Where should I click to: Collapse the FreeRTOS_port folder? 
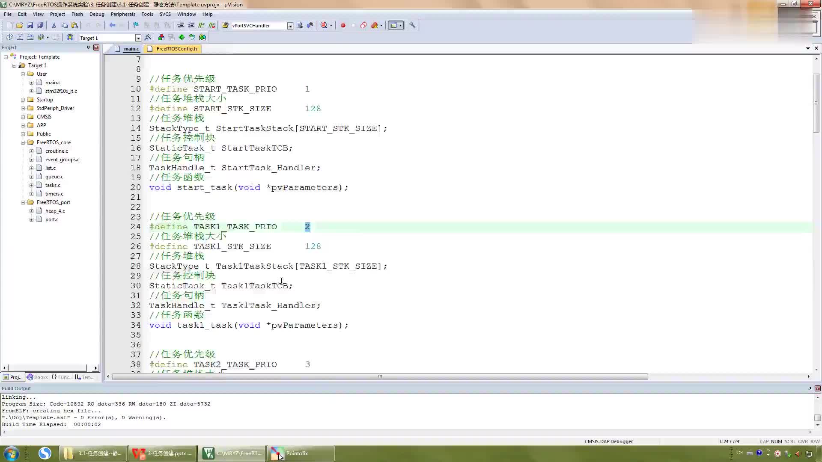[23, 202]
